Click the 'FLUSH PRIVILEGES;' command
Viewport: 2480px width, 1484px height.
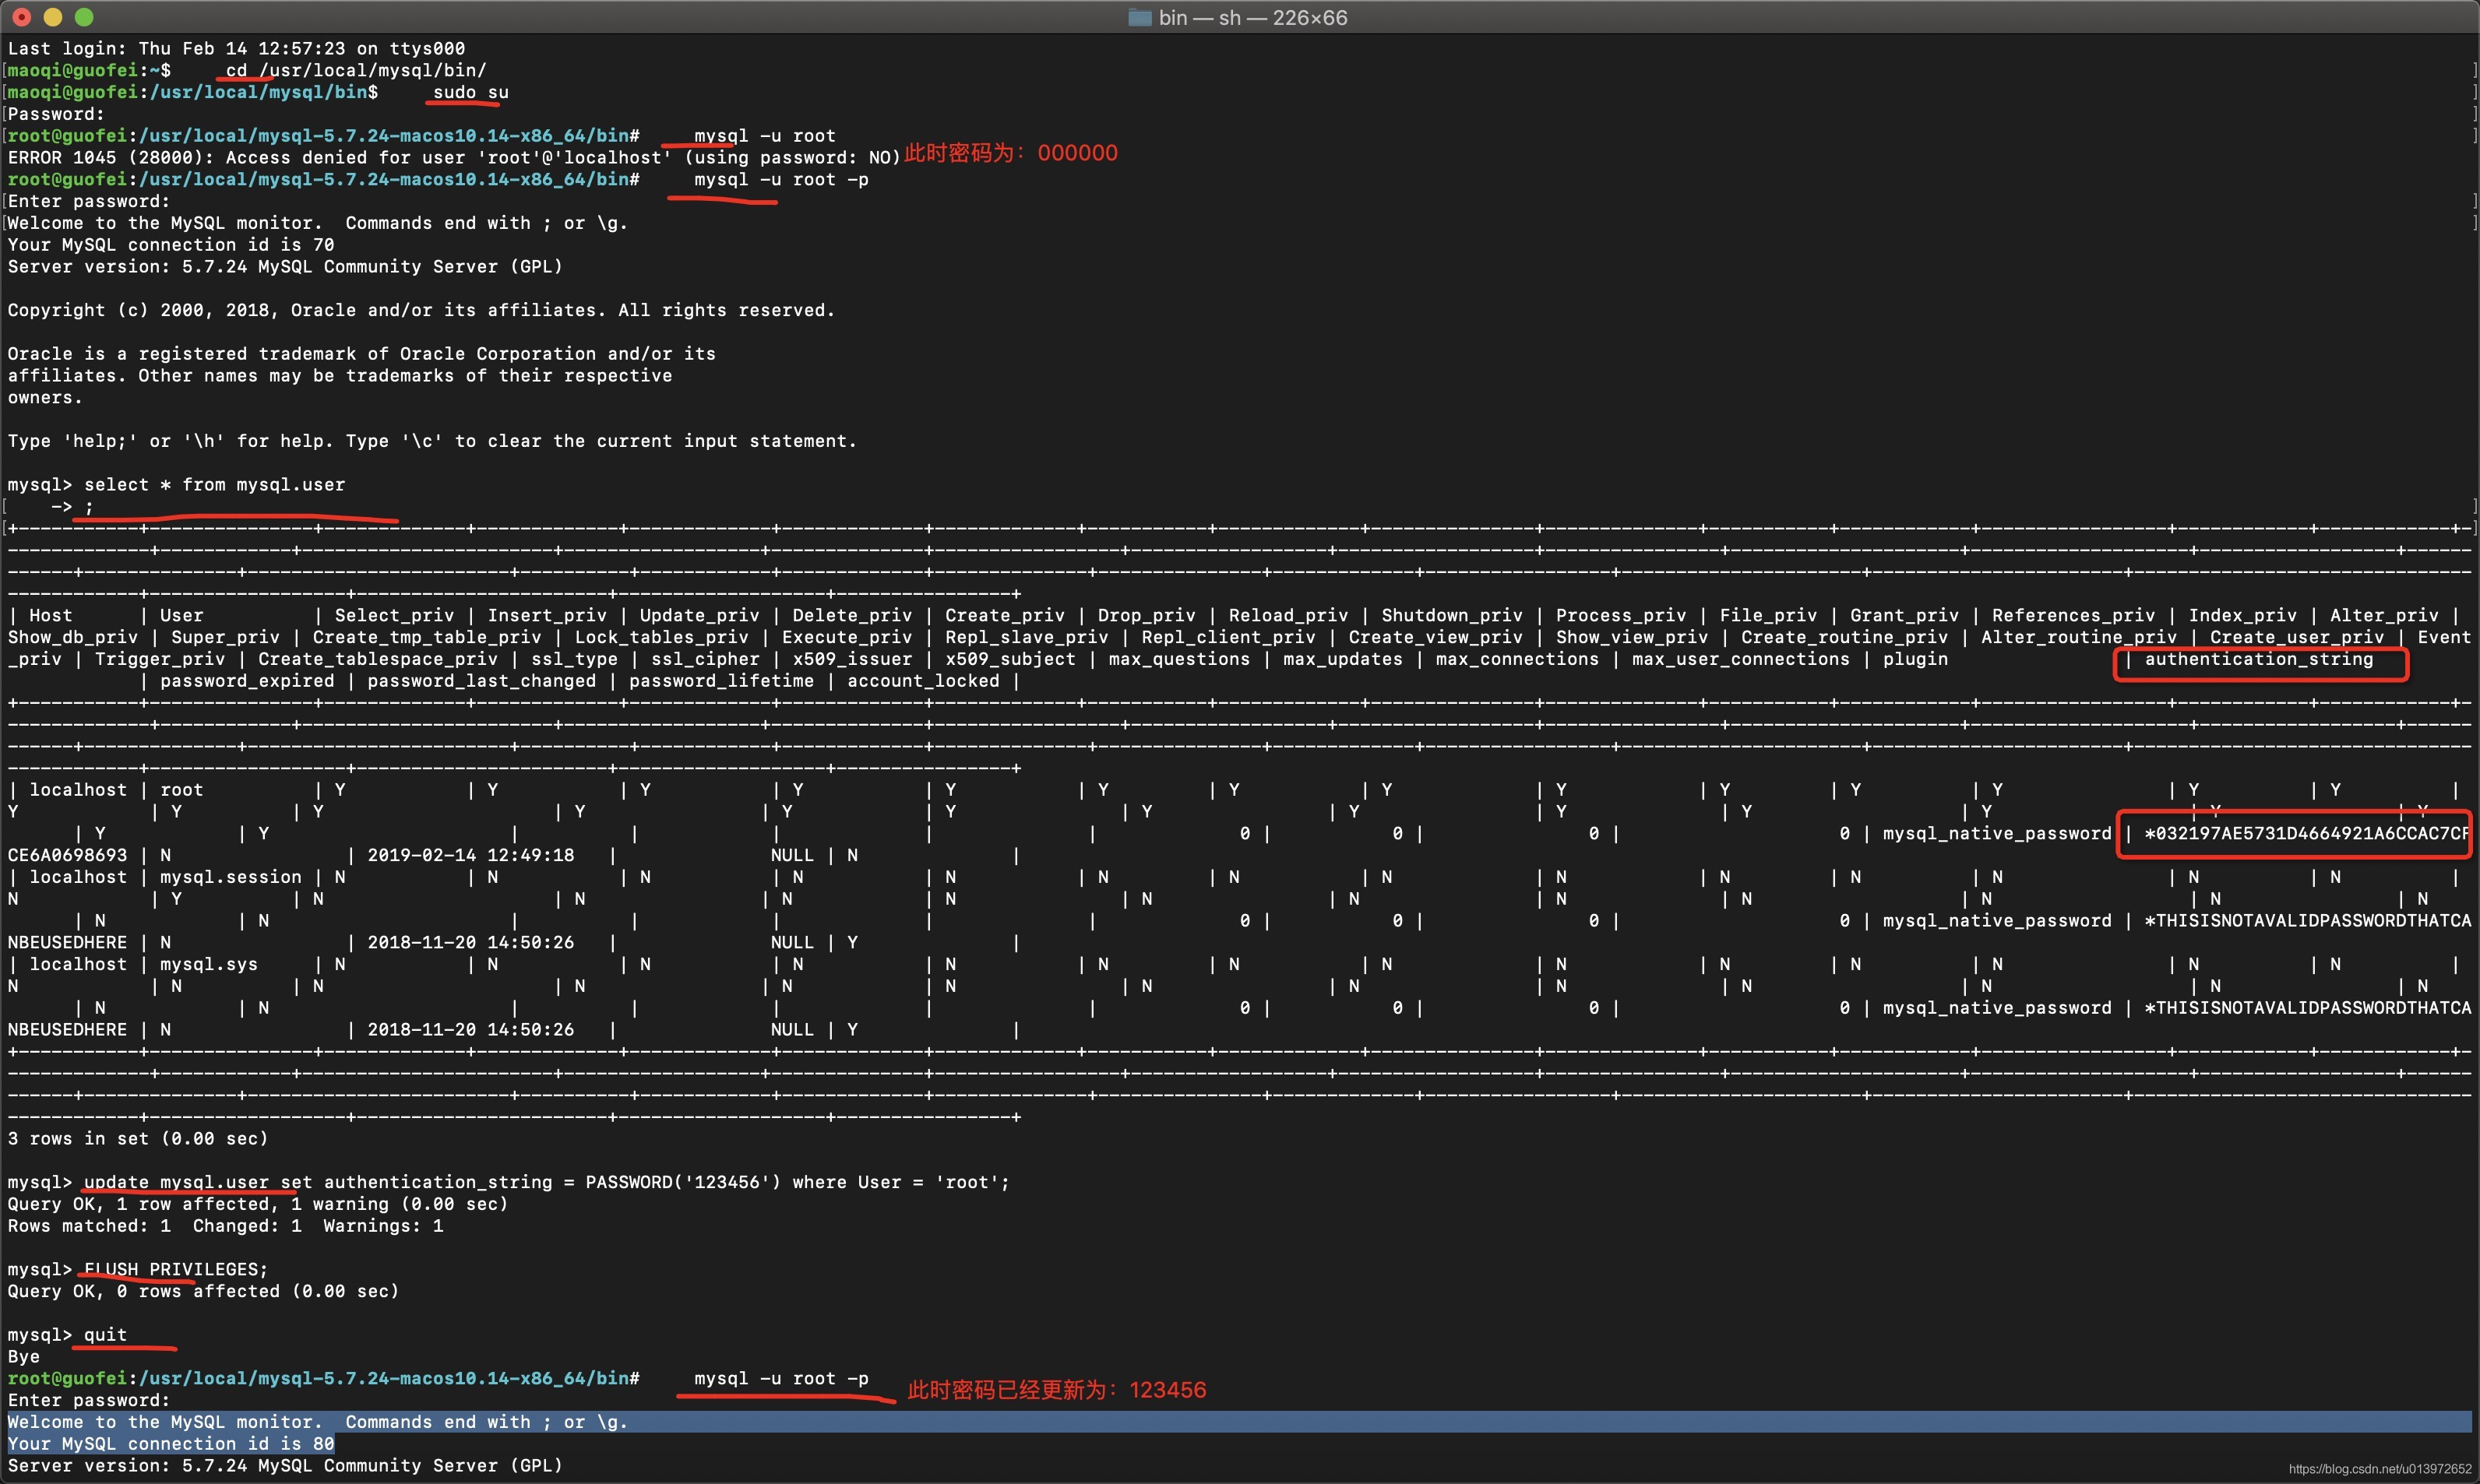(176, 1270)
